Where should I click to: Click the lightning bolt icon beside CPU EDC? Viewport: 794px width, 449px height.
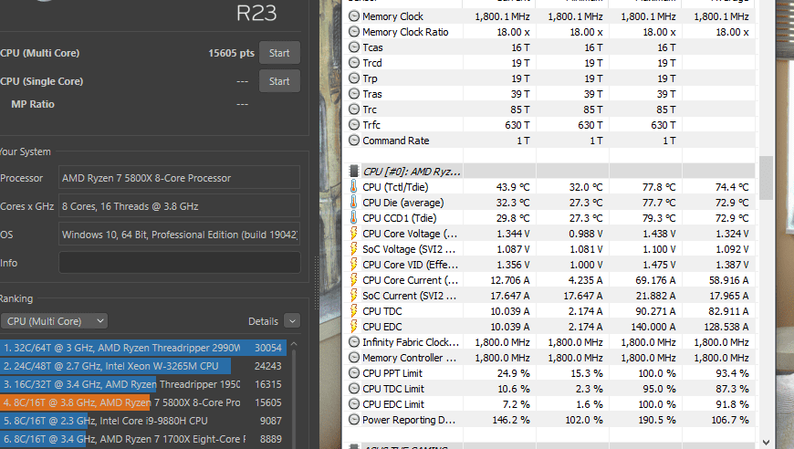click(354, 327)
